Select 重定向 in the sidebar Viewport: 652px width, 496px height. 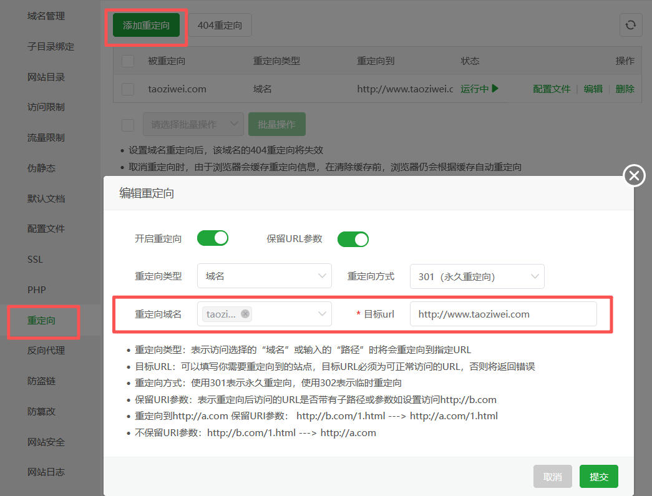click(x=42, y=320)
